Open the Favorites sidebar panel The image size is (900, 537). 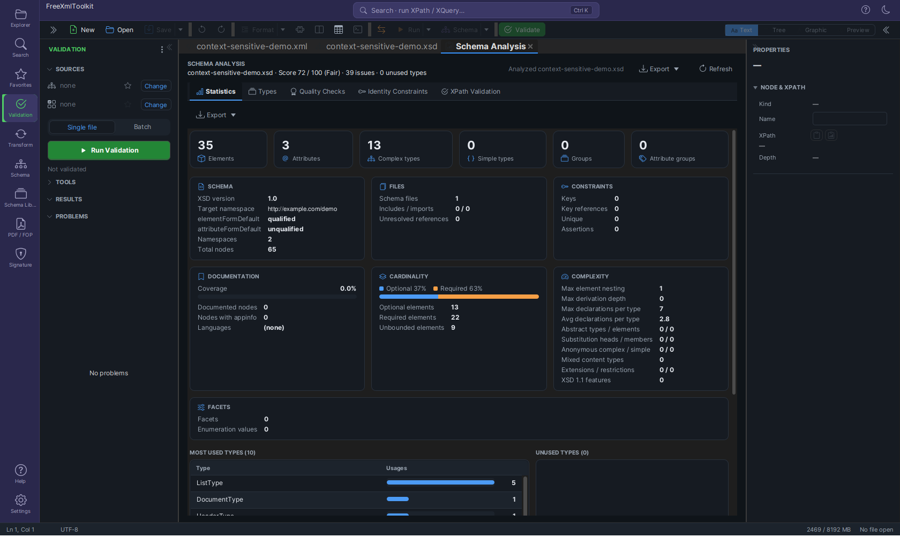coord(20,78)
